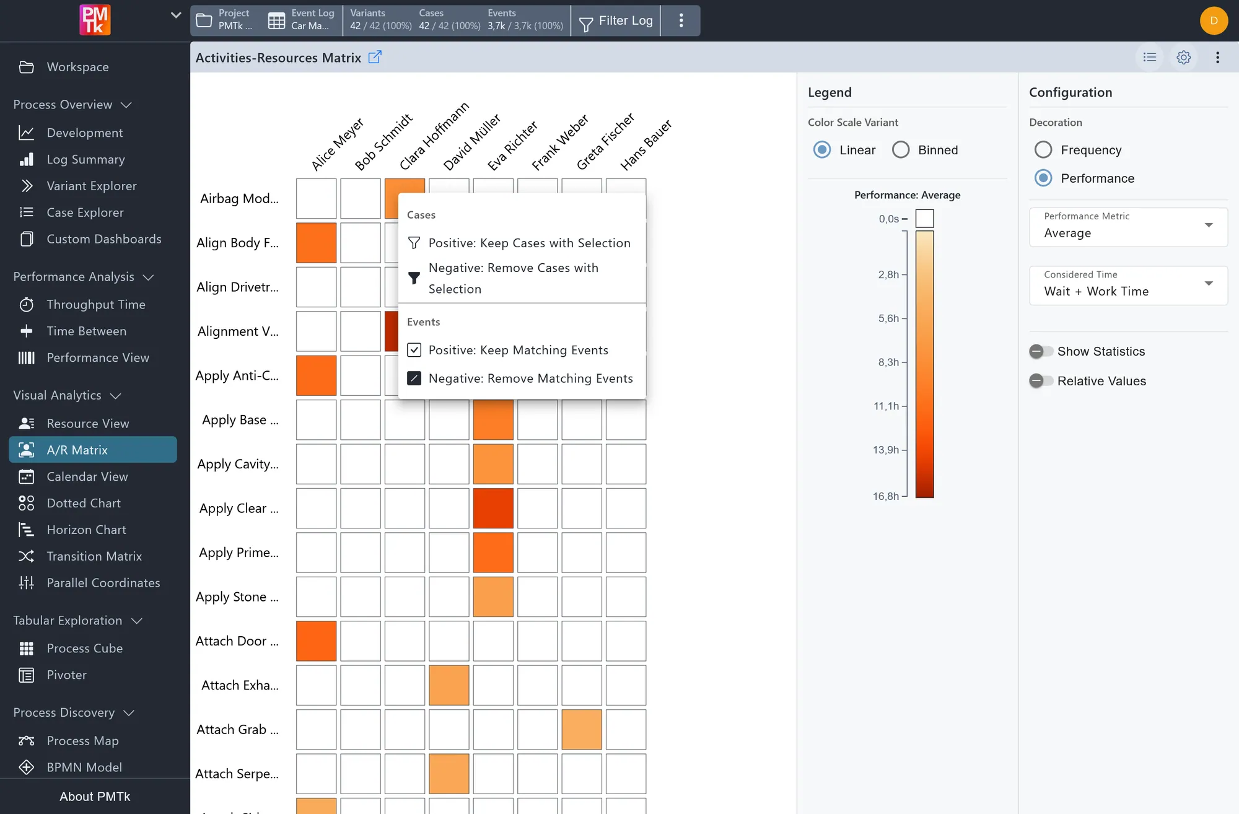This screenshot has height=814, width=1239.
Task: Select Performance decoration radio button
Action: click(1043, 178)
